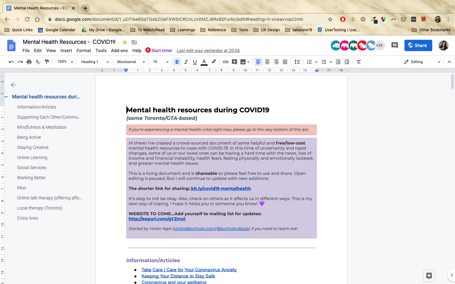Close the document outline with back arrow
The image size is (455, 284).
13,85
